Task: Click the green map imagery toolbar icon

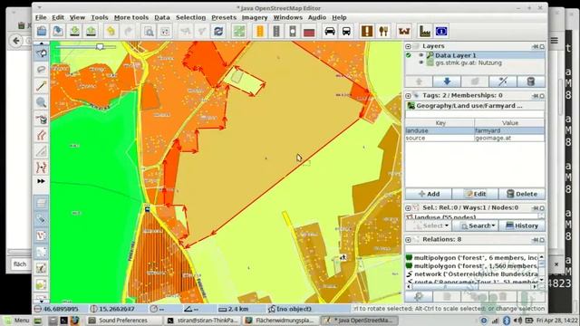Action: click(239, 32)
